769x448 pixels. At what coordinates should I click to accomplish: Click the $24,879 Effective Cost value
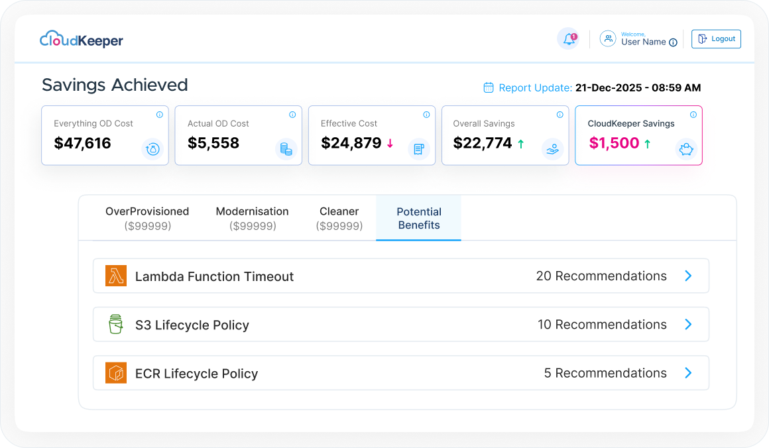click(351, 143)
